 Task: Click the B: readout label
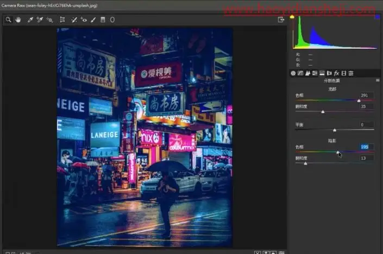coord(298,65)
